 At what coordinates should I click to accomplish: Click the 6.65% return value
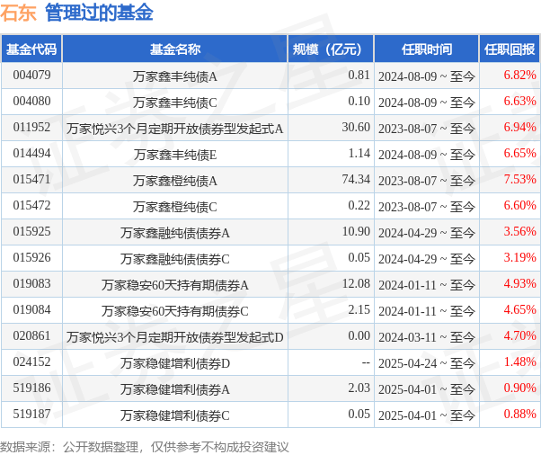click(519, 153)
